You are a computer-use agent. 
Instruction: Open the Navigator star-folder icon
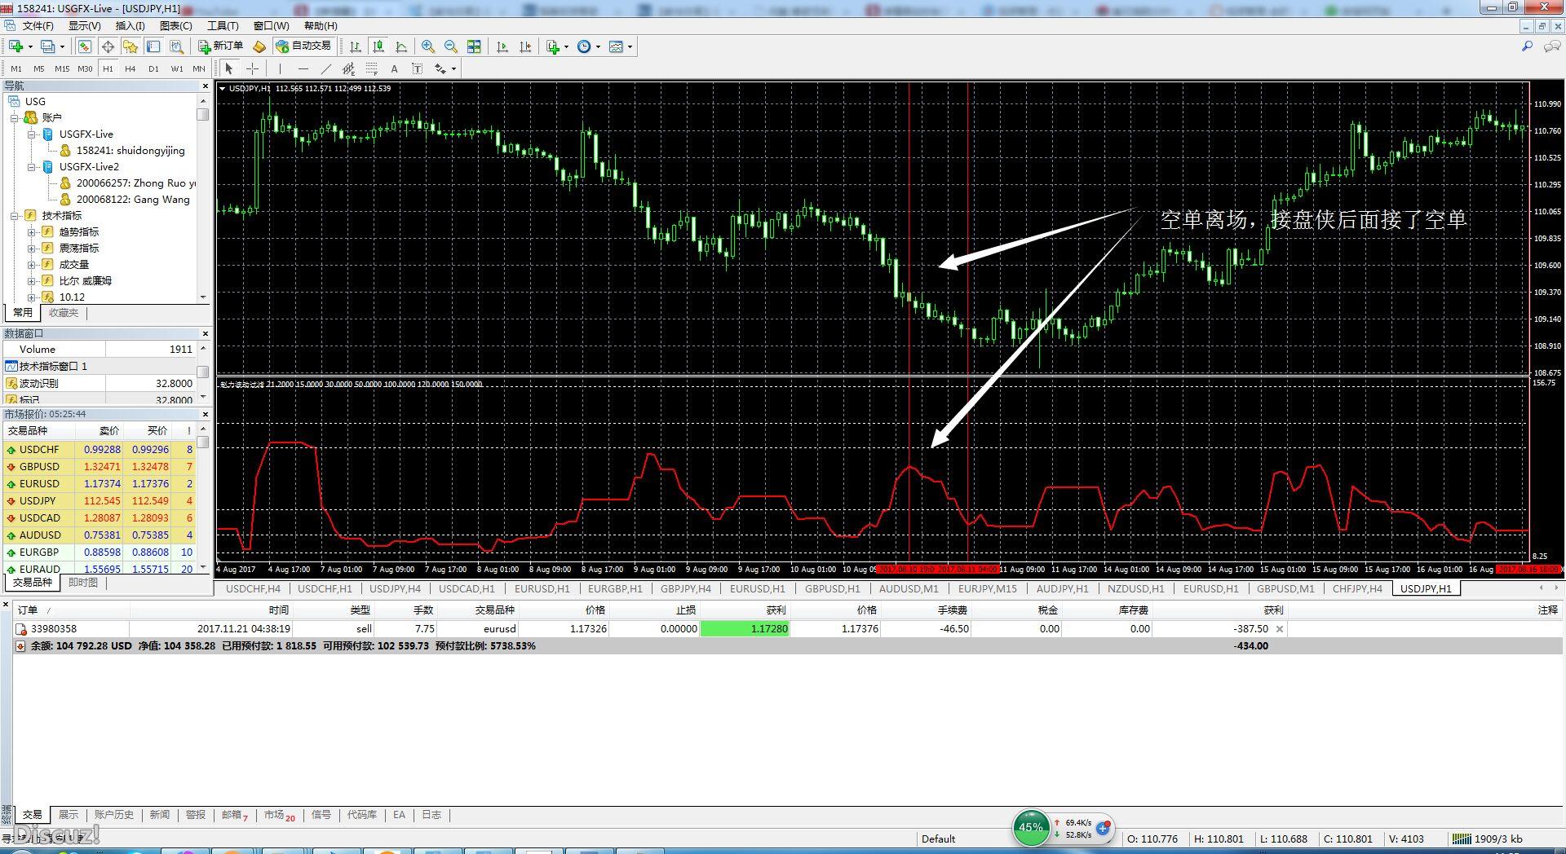click(x=130, y=46)
